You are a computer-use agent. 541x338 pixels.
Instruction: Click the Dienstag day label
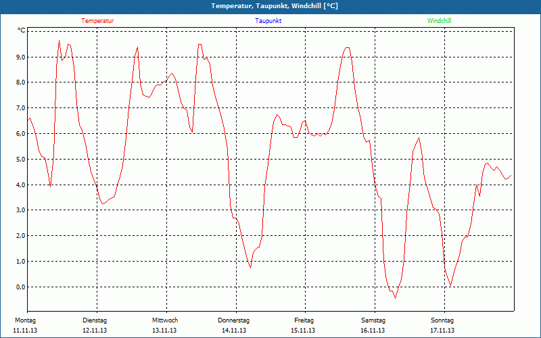(x=95, y=320)
